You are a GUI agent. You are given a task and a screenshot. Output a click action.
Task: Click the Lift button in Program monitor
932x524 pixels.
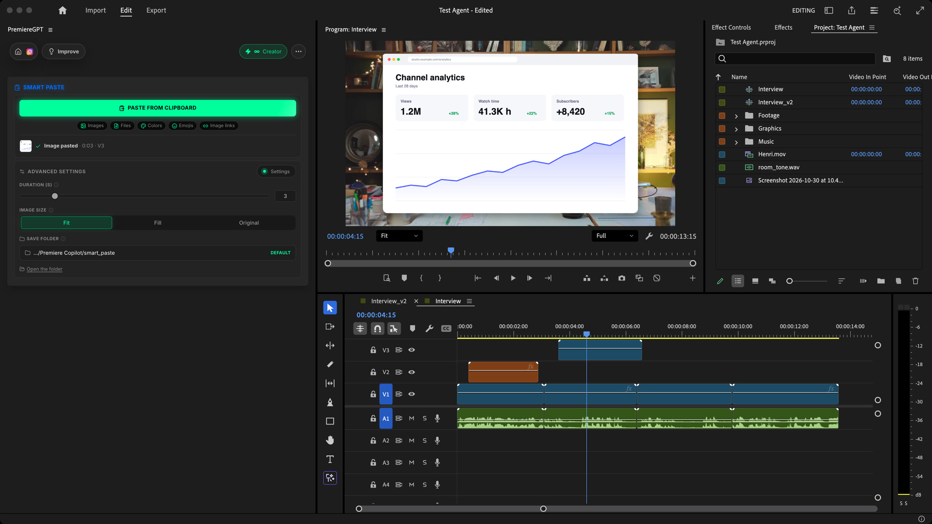coord(587,278)
